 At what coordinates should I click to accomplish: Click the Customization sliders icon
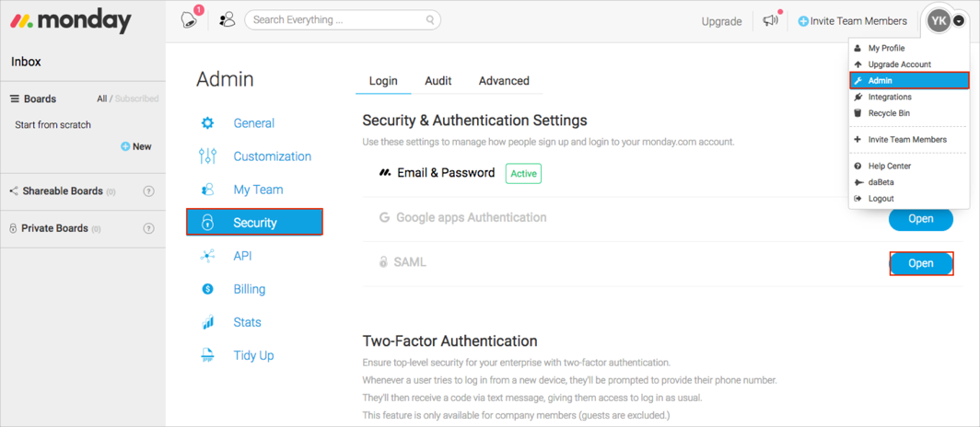pos(208,156)
